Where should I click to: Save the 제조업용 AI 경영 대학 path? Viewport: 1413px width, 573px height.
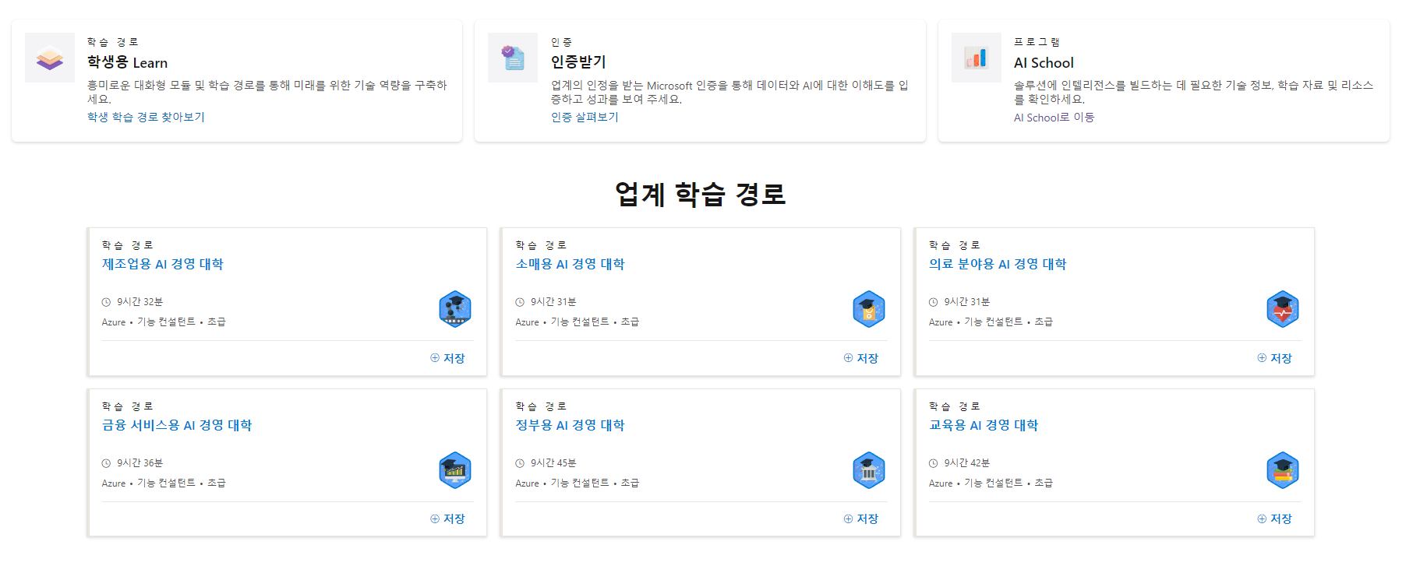(447, 358)
